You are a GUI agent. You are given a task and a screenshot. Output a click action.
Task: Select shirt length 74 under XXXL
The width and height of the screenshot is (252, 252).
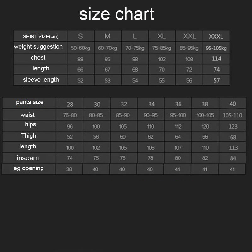[216, 69]
